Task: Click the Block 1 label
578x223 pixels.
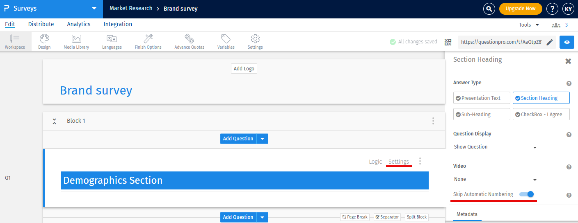Action: [x=76, y=121]
